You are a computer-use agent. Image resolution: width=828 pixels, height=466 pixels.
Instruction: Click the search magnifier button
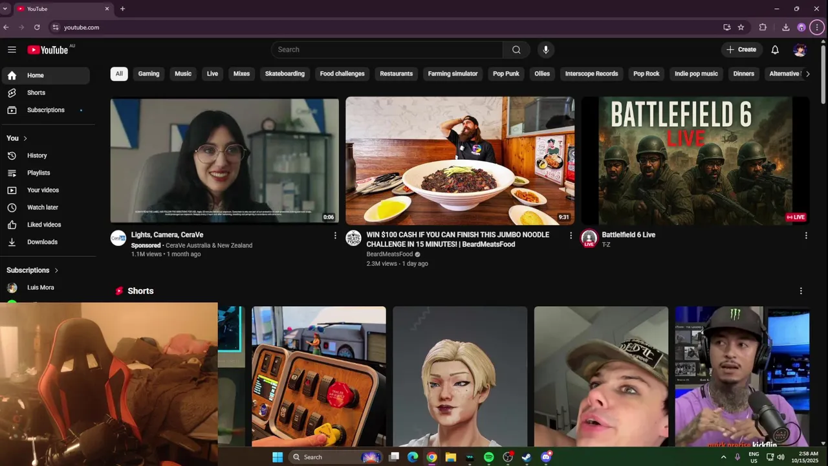point(516,50)
